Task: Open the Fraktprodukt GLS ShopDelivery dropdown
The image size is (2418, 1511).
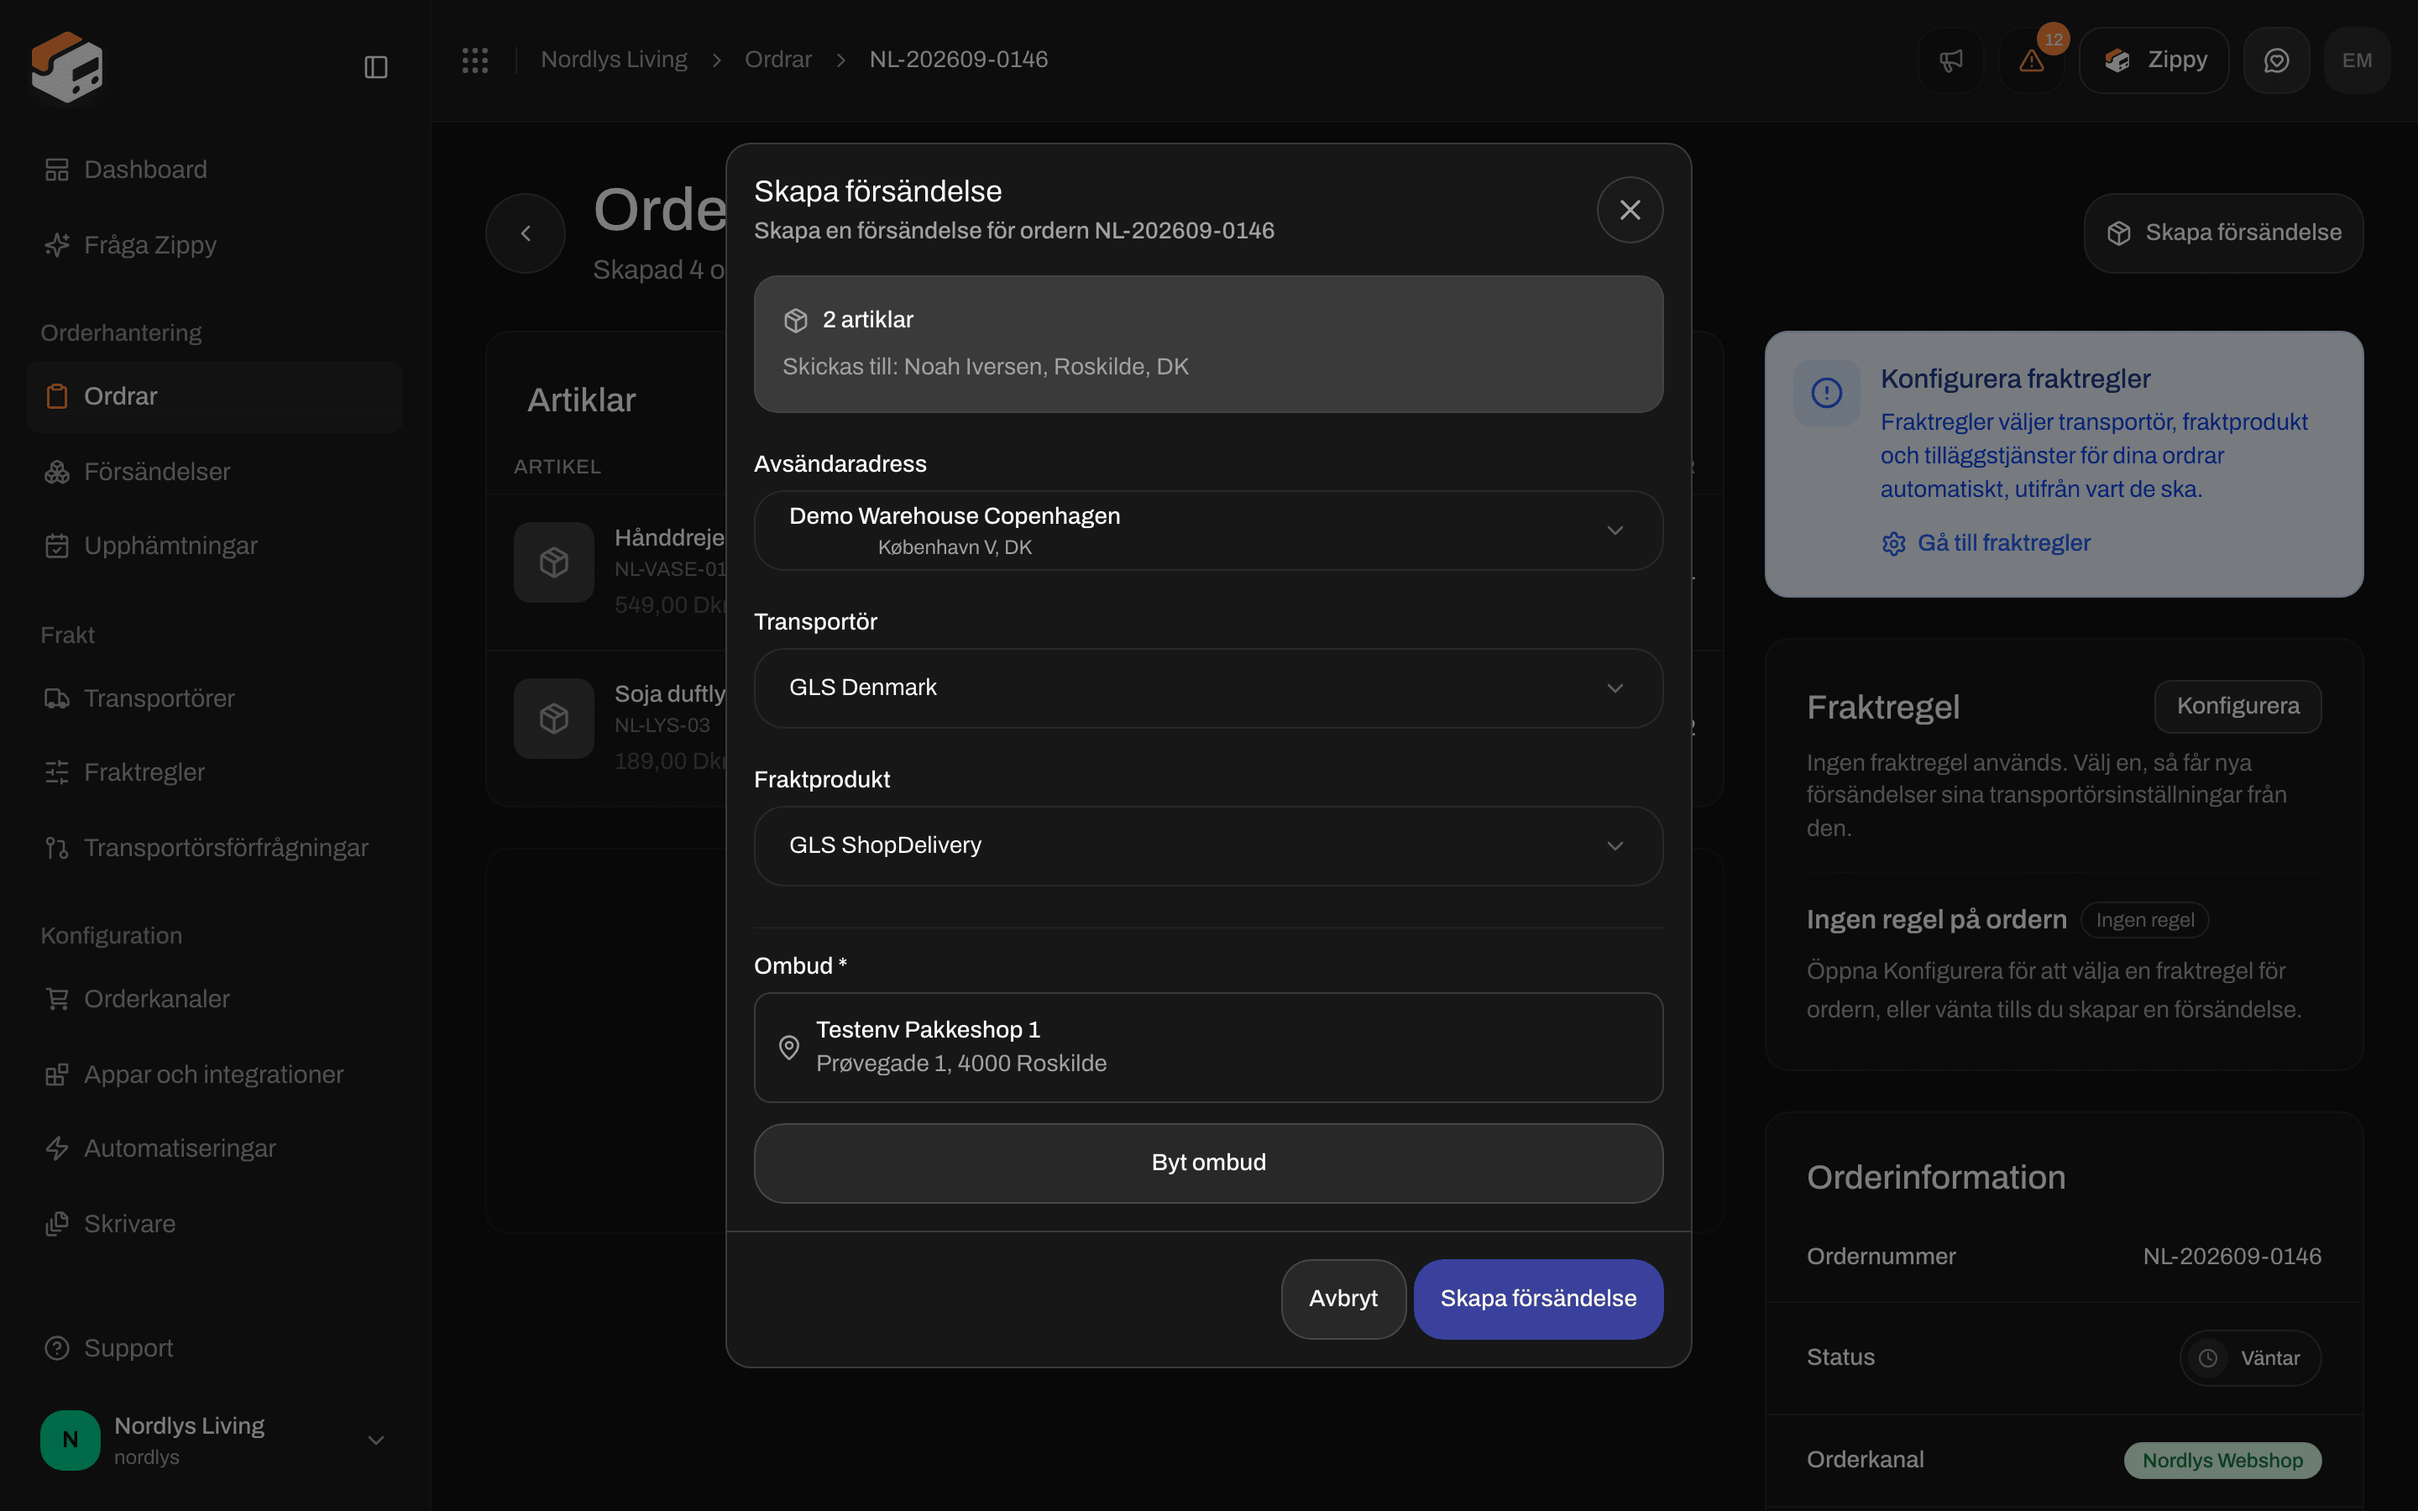Action: pos(1208,845)
